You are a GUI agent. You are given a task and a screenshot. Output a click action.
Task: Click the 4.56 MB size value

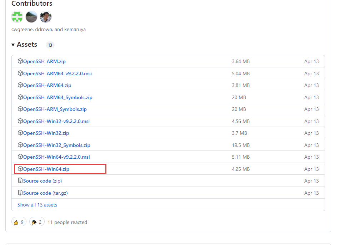[241, 121]
